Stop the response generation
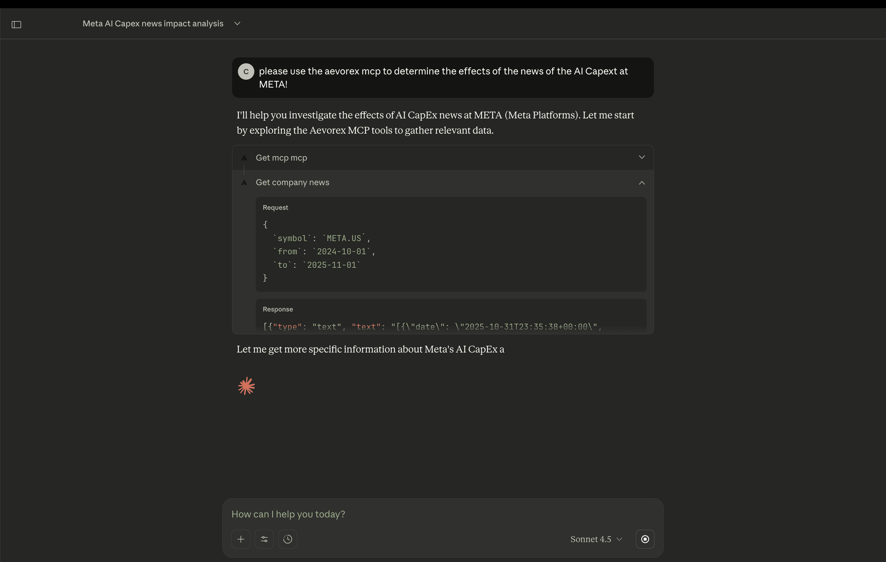886x562 pixels. [645, 539]
